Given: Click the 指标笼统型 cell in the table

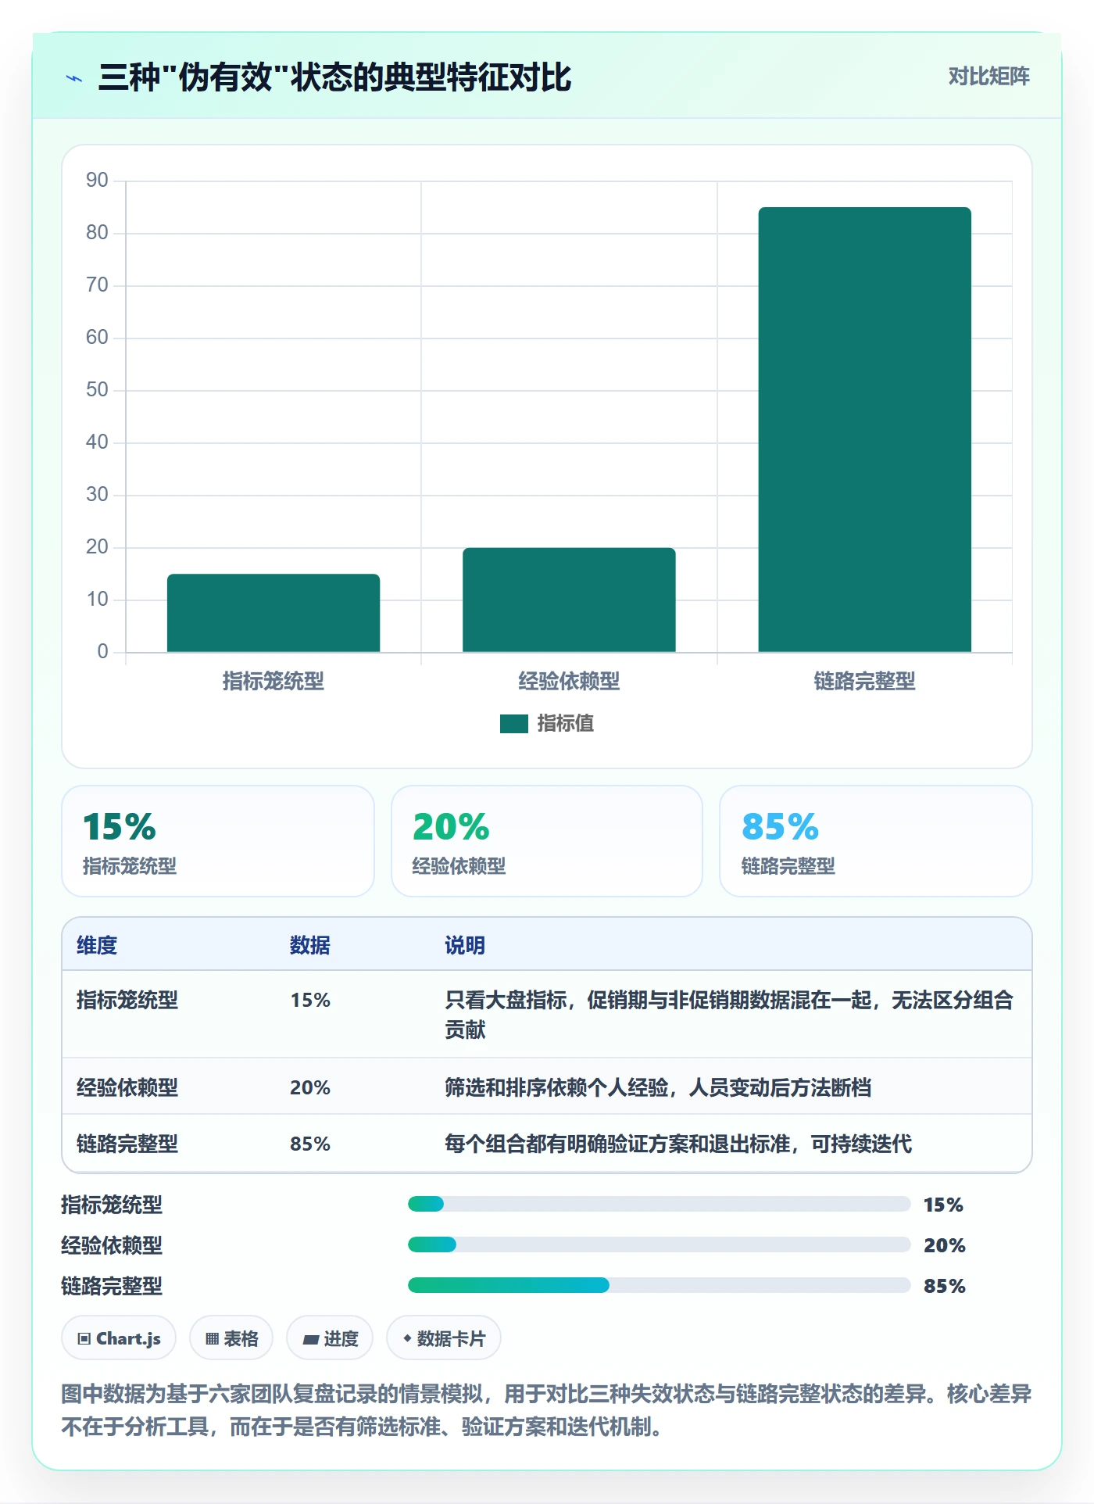Looking at the screenshot, I should tap(127, 1000).
